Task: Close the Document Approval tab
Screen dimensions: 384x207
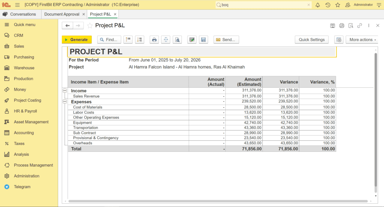Action: [84, 14]
